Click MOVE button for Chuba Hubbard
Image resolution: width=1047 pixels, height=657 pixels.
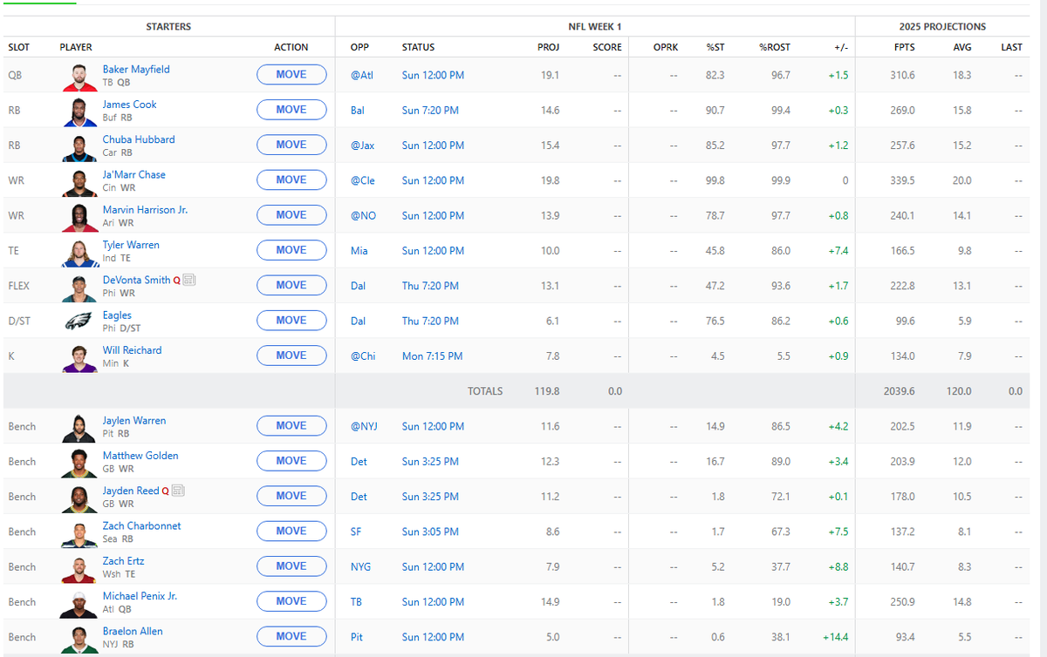pos(291,145)
